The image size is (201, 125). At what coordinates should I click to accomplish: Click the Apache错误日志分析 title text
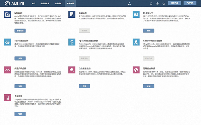[x=88, y=41]
